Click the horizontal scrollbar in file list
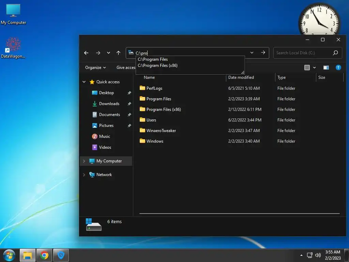This screenshot has width=349, height=262. (240, 214)
